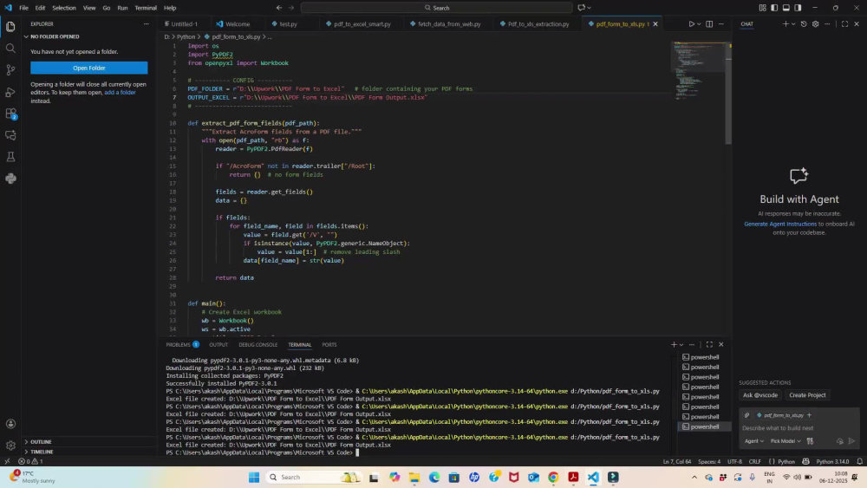Click the code minimap preview

tap(698, 72)
